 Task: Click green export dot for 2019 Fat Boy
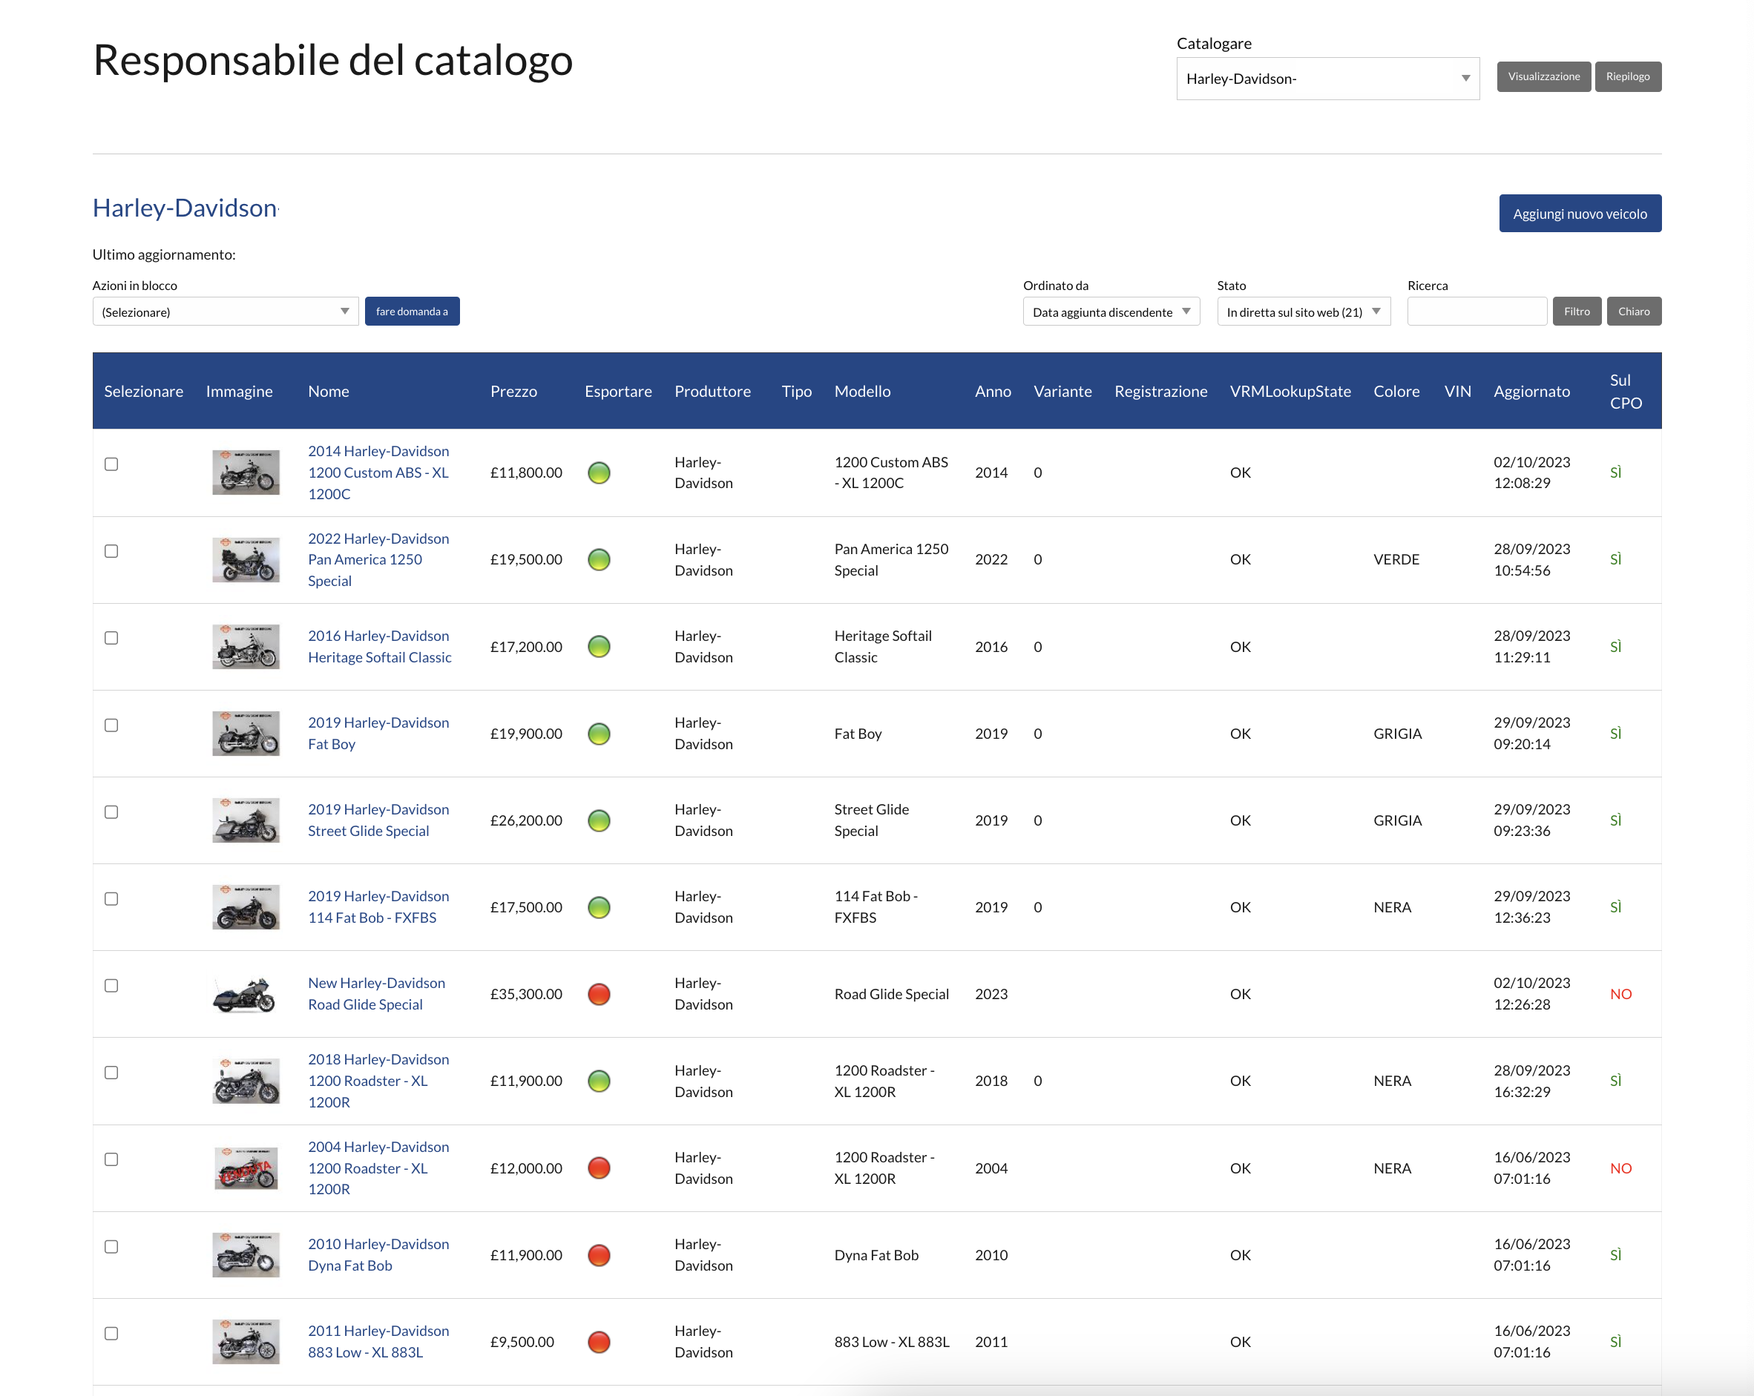pos(599,734)
